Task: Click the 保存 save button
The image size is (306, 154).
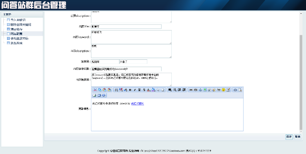Action: (x=289, y=137)
